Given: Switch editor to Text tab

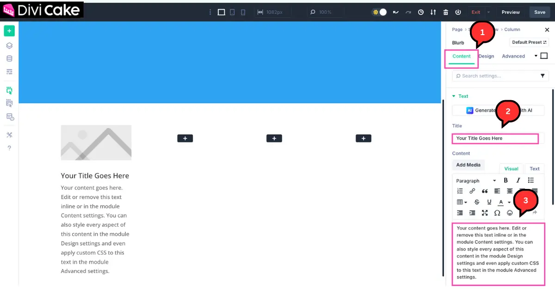Looking at the screenshot, I should click(535, 169).
